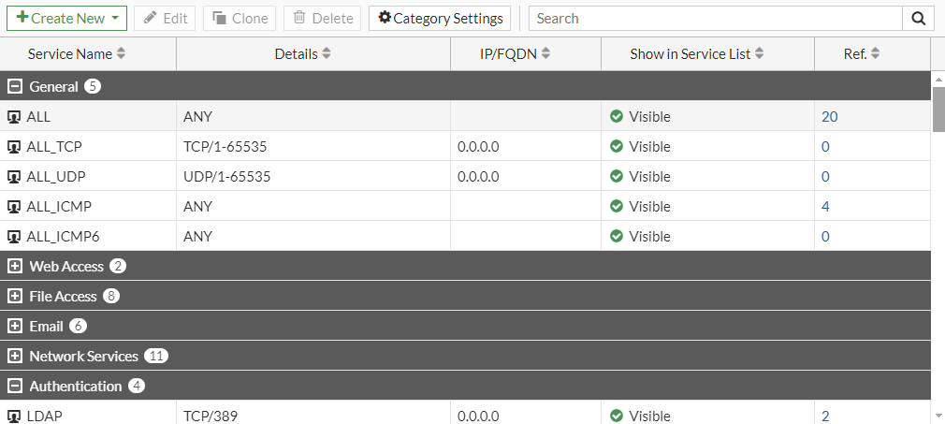945x424 pixels.
Task: Open the ALL service reference count 20
Action: pyautogui.click(x=829, y=117)
